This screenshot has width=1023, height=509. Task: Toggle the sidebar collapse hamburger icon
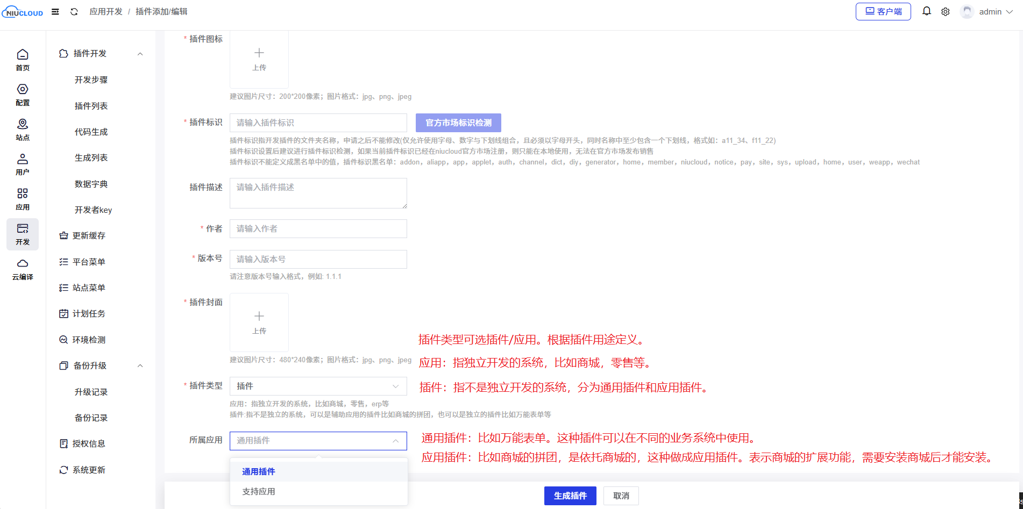(x=55, y=12)
